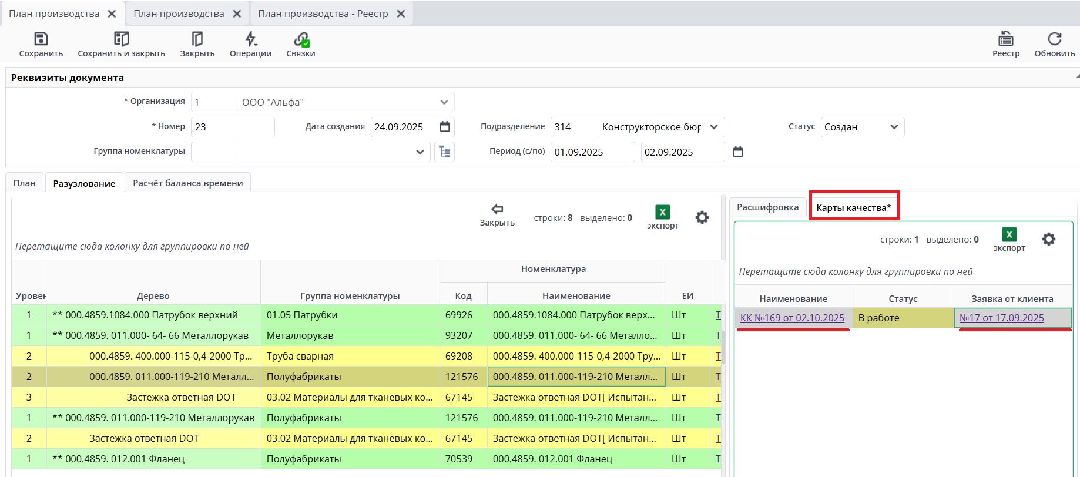Expand the Статус dropdown showing Создан
This screenshot has height=477, width=1080.
pos(894,127)
